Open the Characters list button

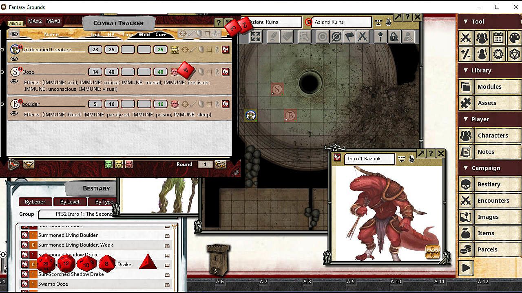point(498,136)
